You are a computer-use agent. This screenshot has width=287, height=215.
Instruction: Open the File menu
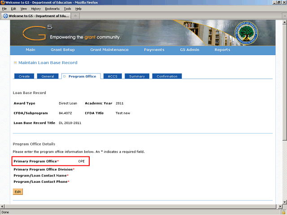coord(4,9)
